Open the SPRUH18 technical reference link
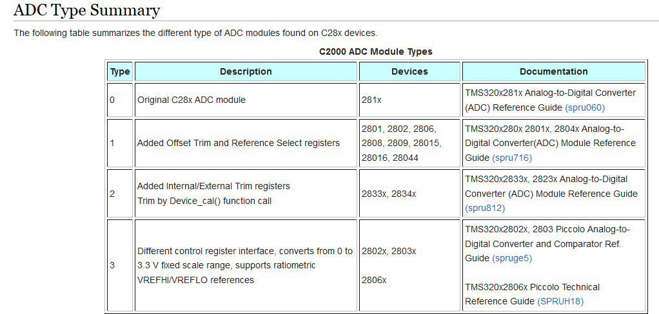659x314 pixels. coord(560,301)
